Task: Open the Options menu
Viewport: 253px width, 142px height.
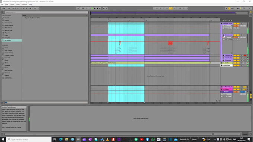Action: pyautogui.click(x=24, y=4)
